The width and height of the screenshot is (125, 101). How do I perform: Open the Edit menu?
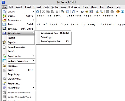point(11,7)
